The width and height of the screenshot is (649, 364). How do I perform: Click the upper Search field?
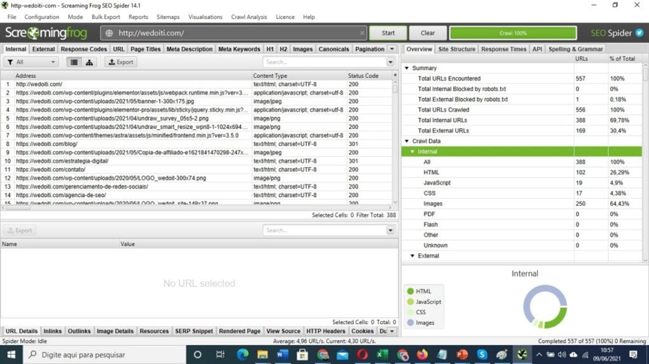[x=324, y=62]
